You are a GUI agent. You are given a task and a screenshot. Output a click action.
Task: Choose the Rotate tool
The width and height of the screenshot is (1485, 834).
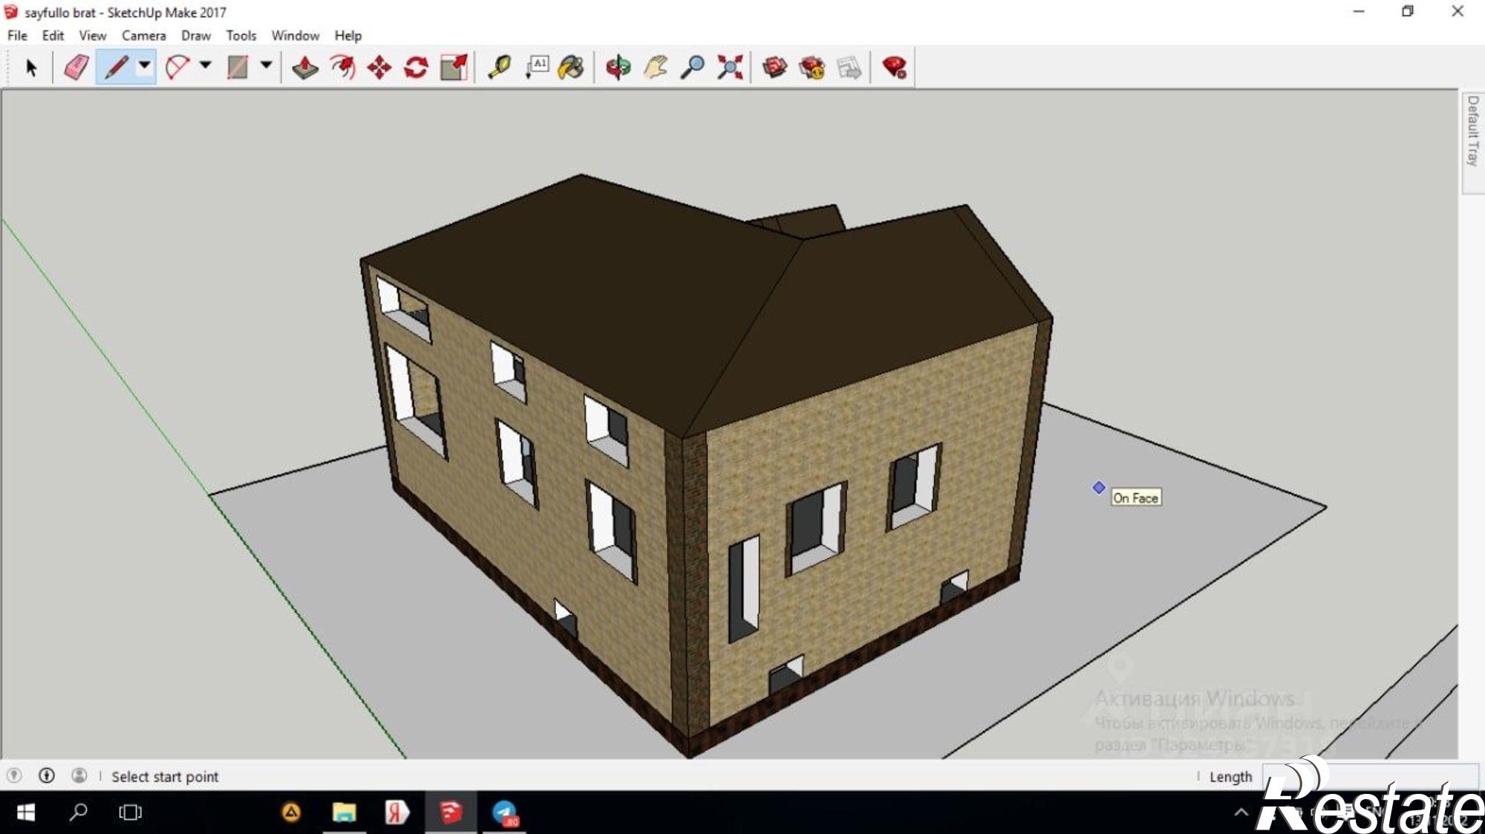coord(416,68)
